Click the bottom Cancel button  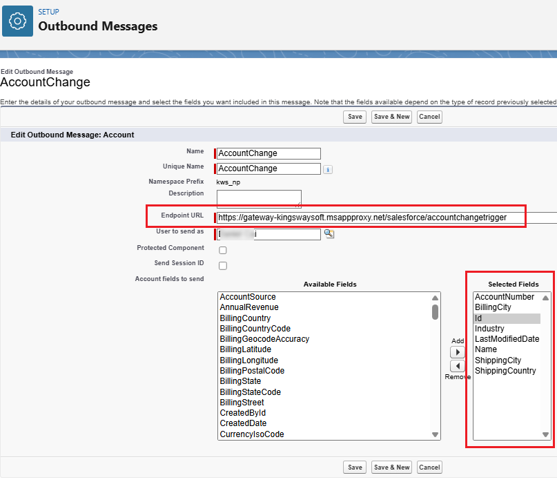(x=429, y=467)
